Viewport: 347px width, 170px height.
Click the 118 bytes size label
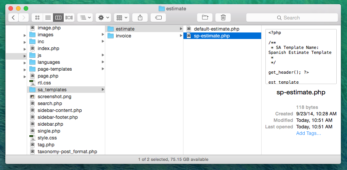pos(307,107)
